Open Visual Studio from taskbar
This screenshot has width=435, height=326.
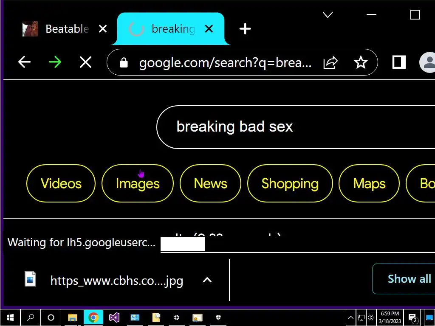pyautogui.click(x=114, y=318)
